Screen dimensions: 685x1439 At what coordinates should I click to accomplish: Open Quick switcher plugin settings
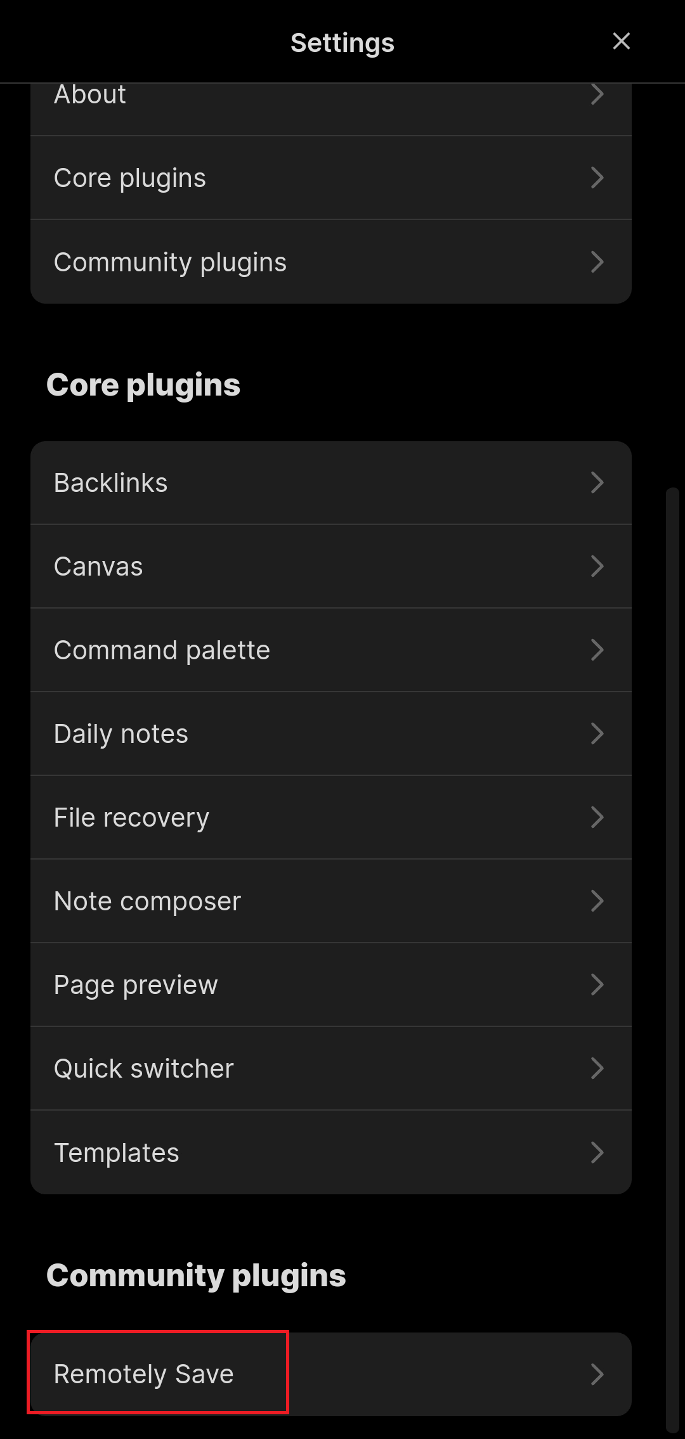pyautogui.click(x=330, y=1068)
